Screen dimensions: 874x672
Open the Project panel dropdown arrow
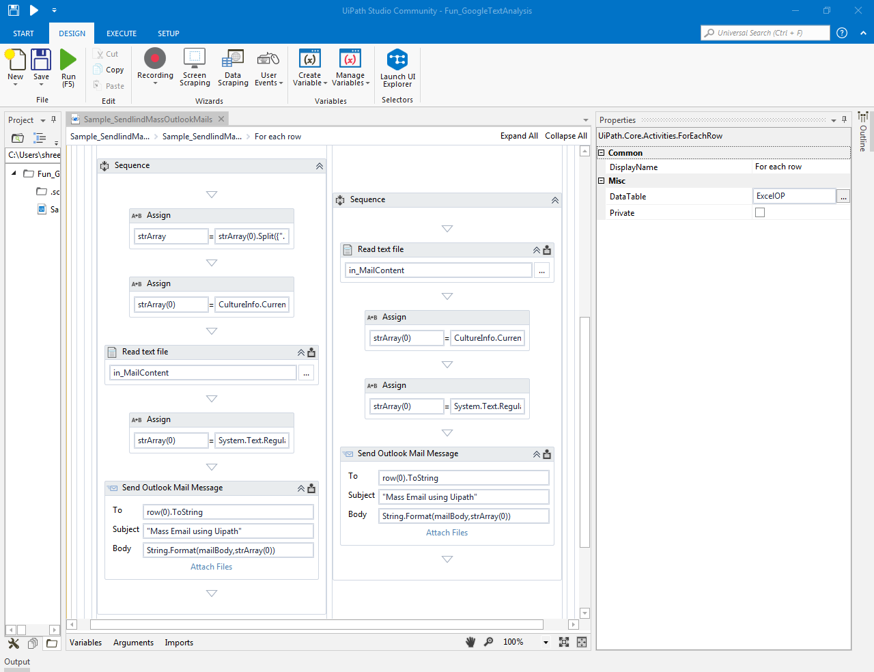pyautogui.click(x=43, y=120)
